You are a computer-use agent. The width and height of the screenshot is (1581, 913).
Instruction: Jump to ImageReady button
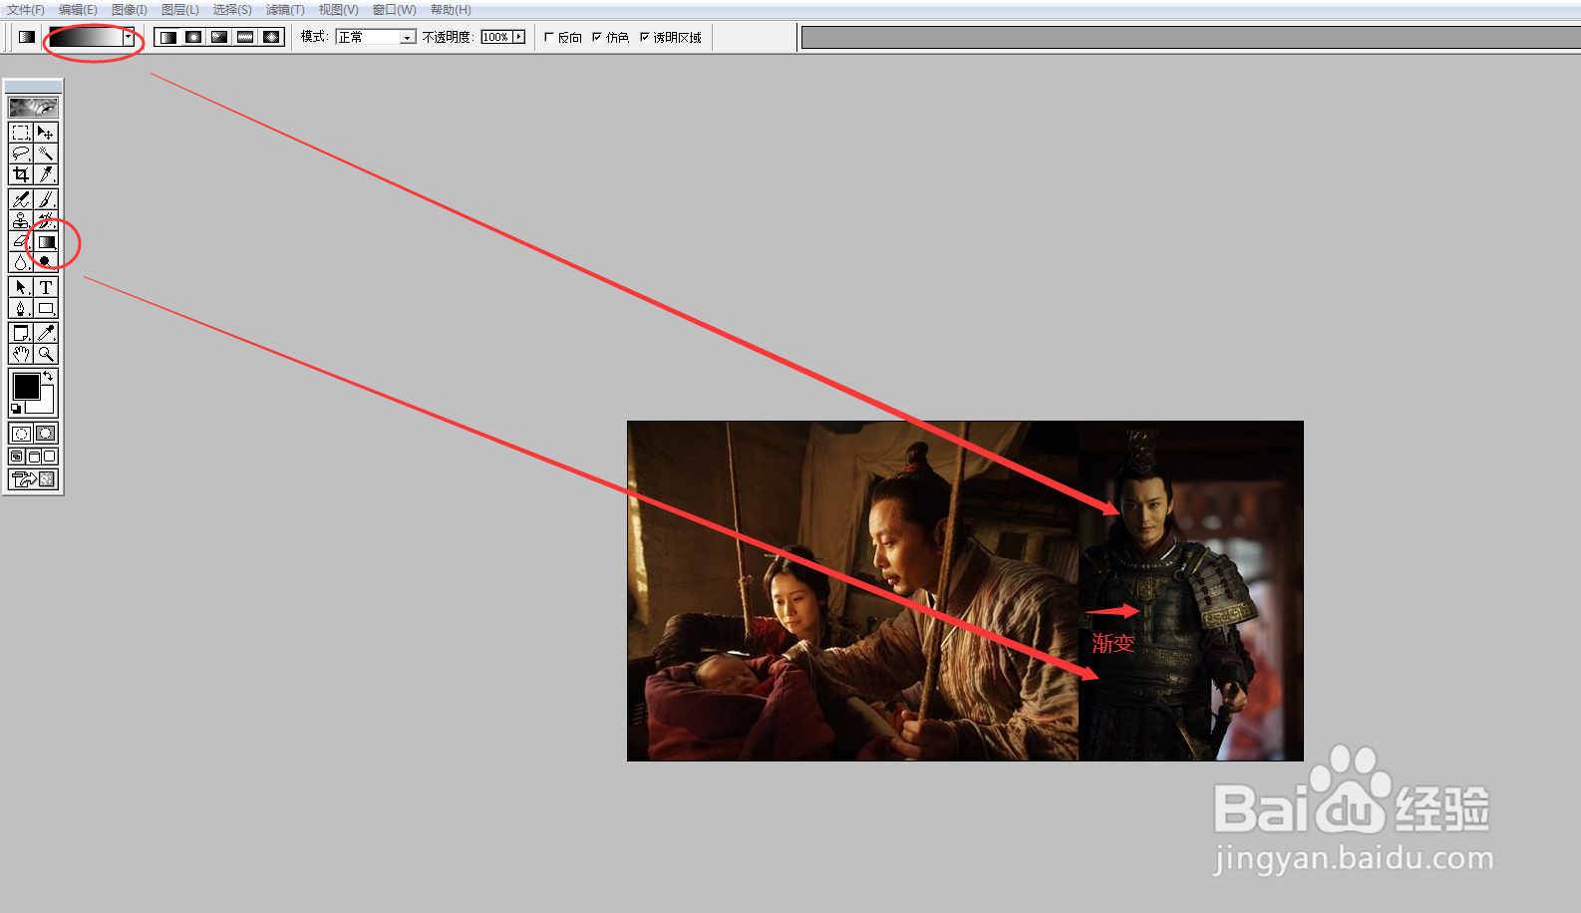(33, 479)
